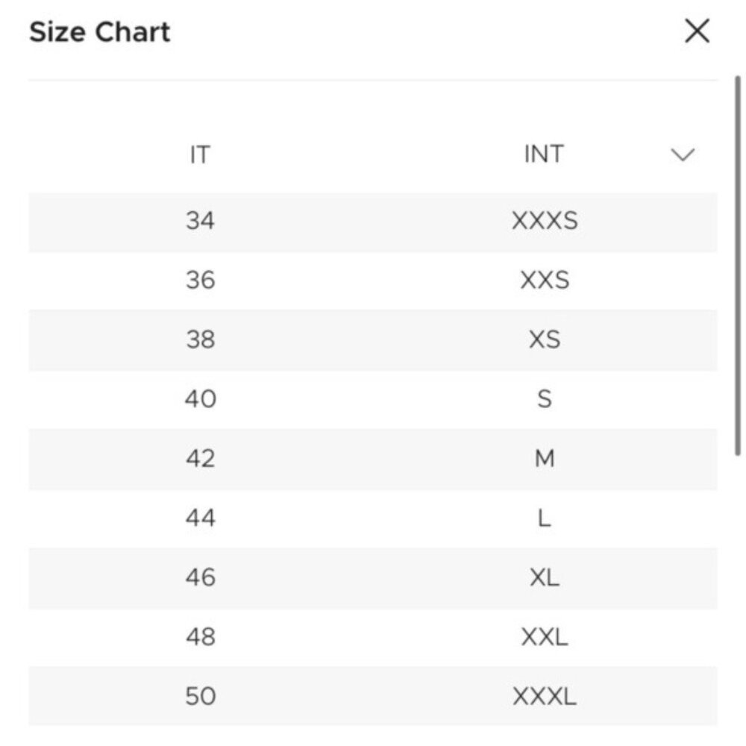Select the XXS size cell

545,280
